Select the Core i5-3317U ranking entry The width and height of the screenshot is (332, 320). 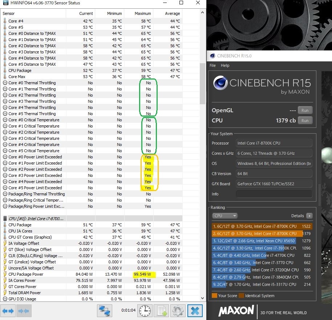[262, 284]
